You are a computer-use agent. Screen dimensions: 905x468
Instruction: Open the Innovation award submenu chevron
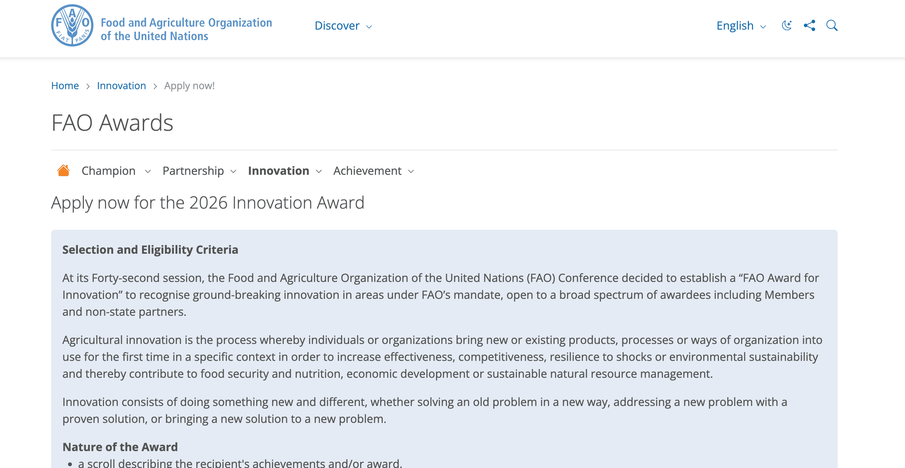click(x=319, y=172)
